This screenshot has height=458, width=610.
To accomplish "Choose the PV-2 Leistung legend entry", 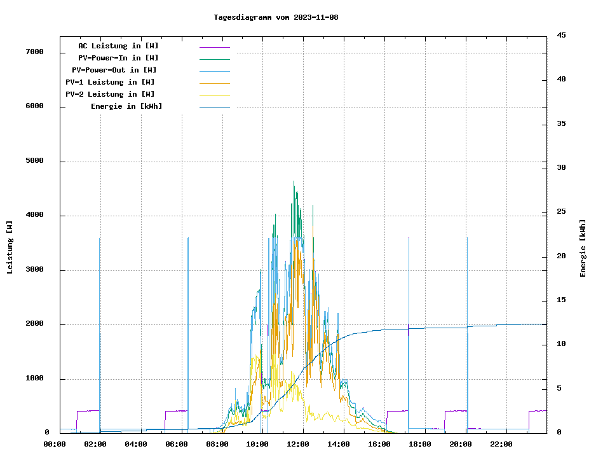I will [x=110, y=94].
